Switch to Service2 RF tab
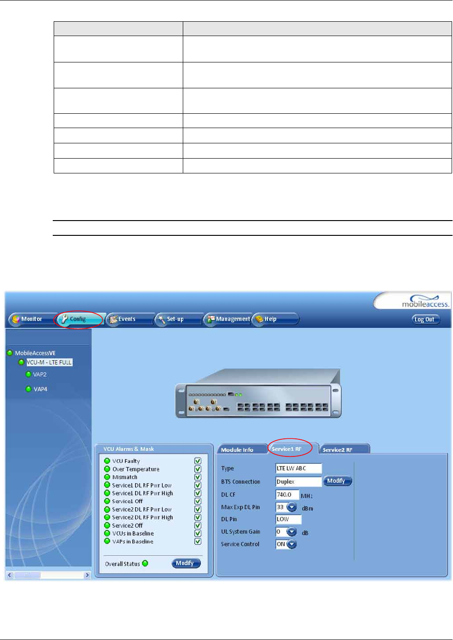The width and height of the screenshot is (453, 640). pyautogui.click(x=344, y=449)
